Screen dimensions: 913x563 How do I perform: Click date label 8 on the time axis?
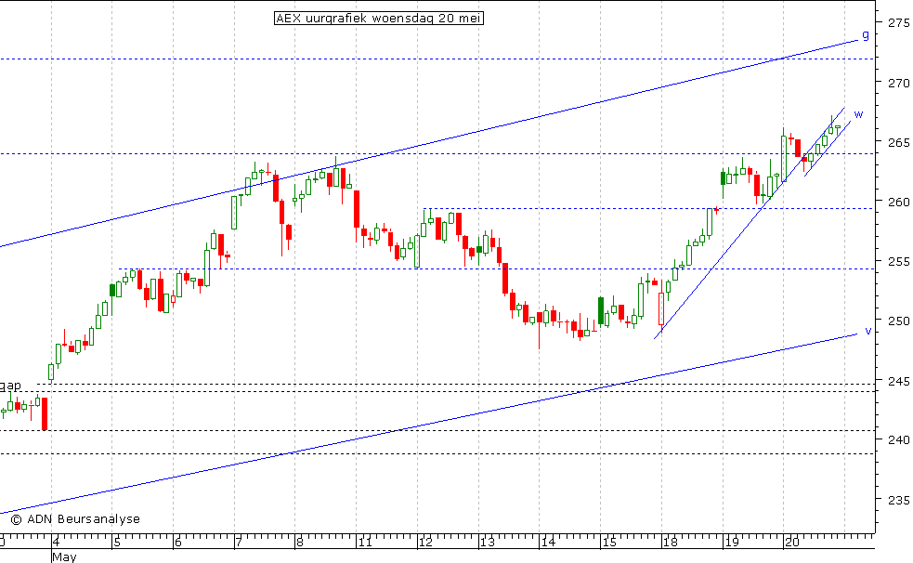coord(300,542)
